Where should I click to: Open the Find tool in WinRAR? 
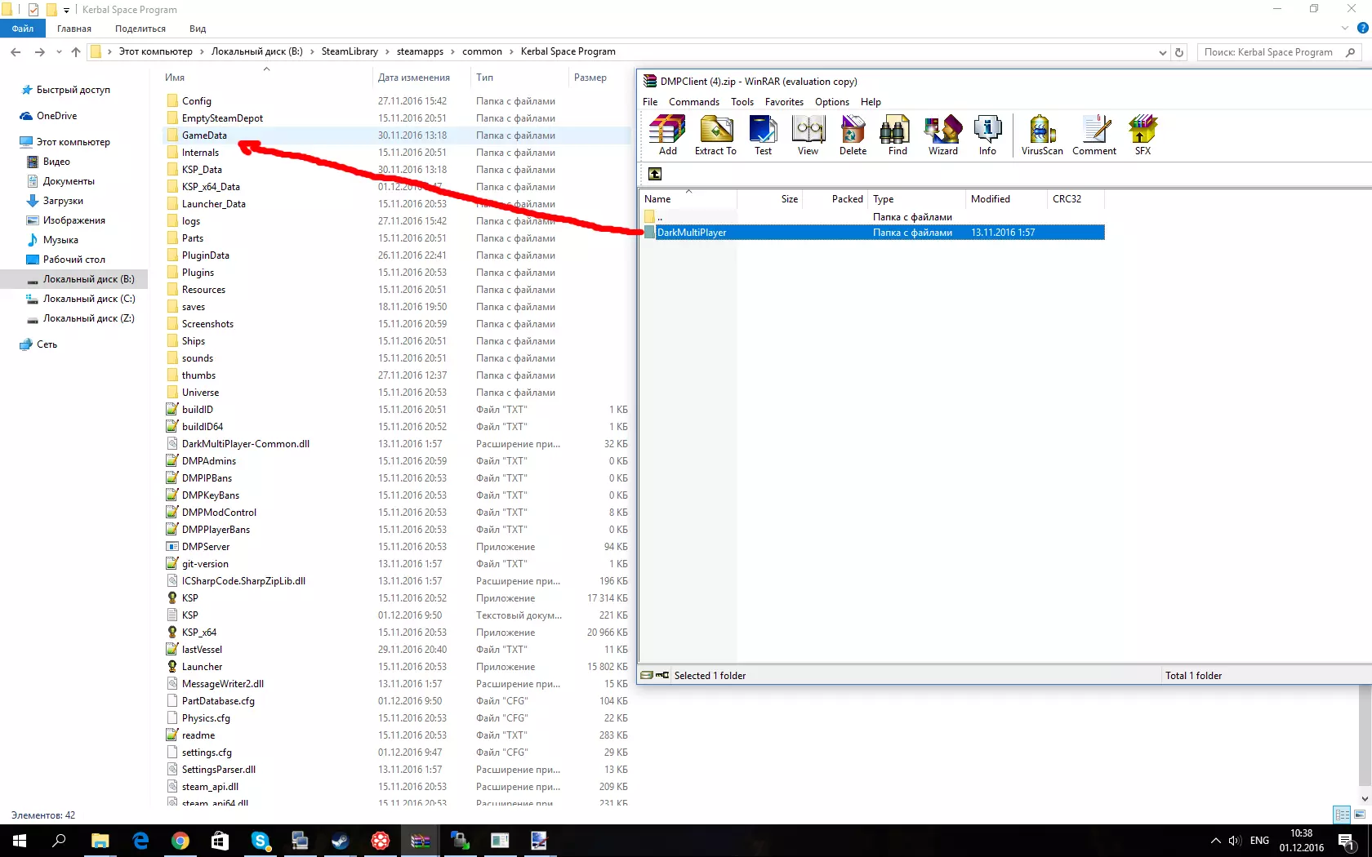[898, 135]
